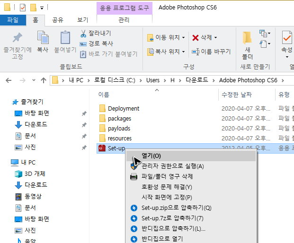Choose 관리자 권한으로 실행(A) in context menu
Image resolution: width=294 pixels, height=243 pixels.
(x=191, y=166)
